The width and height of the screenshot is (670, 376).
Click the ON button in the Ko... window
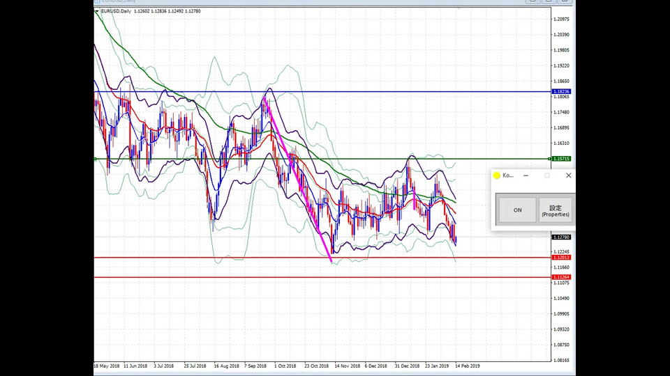coord(517,210)
